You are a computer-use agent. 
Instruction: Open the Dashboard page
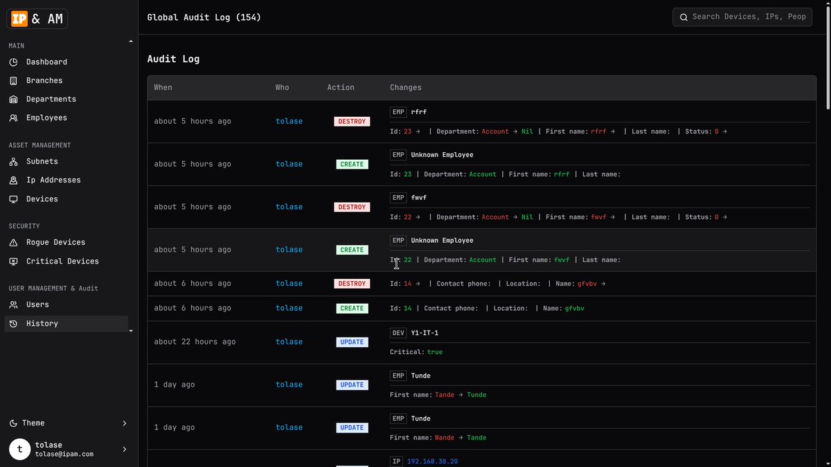point(66,62)
